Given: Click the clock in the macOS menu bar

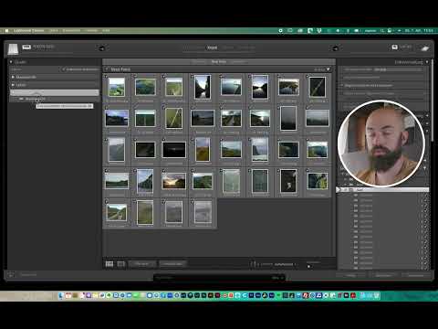Looking at the screenshot, I should [x=419, y=30].
